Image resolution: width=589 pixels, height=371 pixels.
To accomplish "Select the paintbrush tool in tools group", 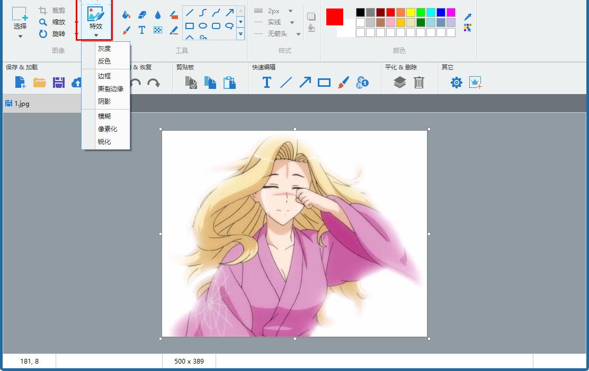I will tap(126, 30).
